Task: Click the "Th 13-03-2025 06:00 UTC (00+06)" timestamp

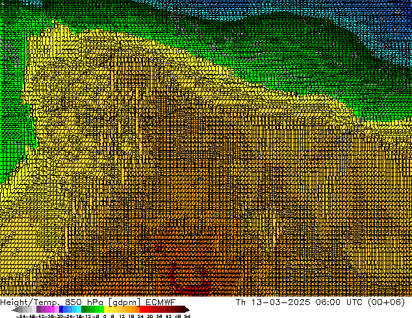Action: coord(320,302)
